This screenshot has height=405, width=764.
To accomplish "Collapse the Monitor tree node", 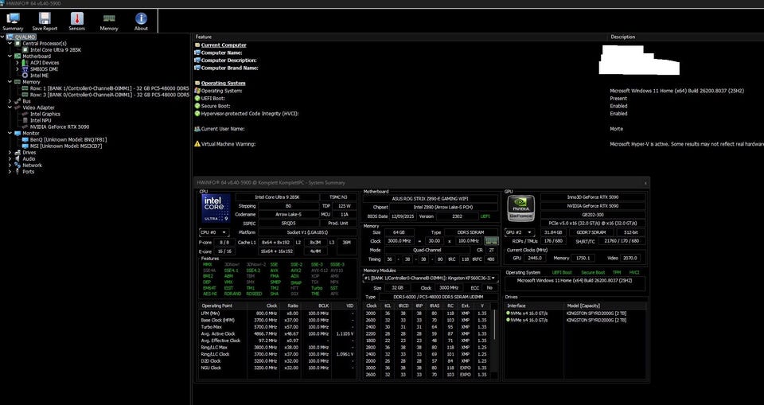I will (x=10, y=133).
